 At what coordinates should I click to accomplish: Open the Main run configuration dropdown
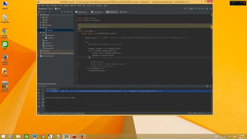(x=191, y=8)
